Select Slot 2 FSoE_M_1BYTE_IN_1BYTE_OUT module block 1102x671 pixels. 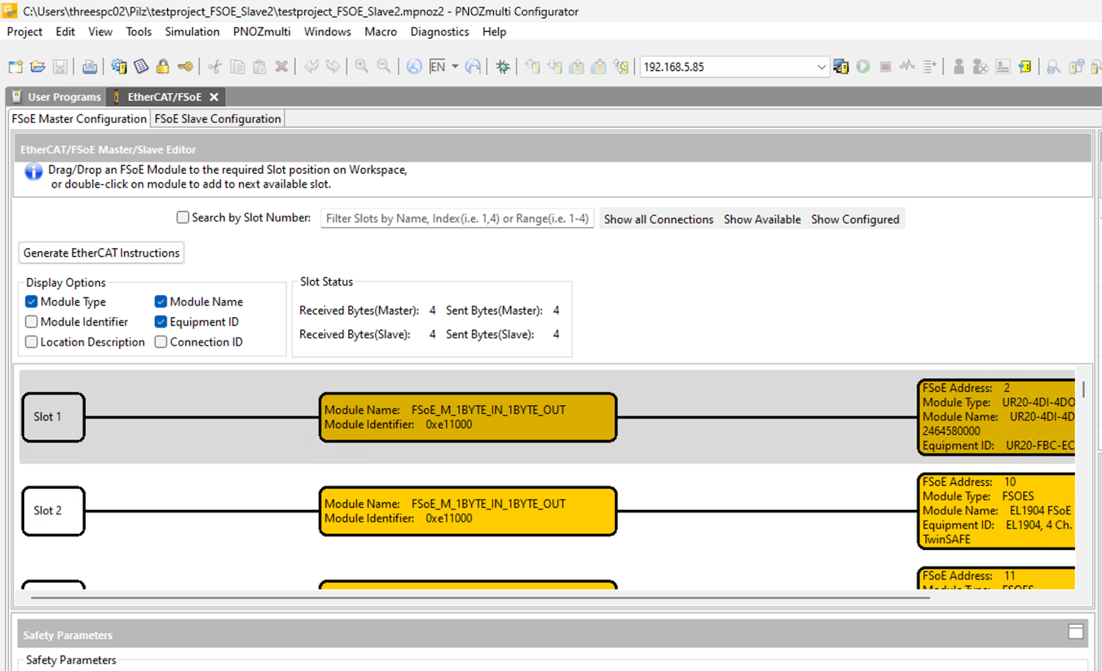click(468, 511)
